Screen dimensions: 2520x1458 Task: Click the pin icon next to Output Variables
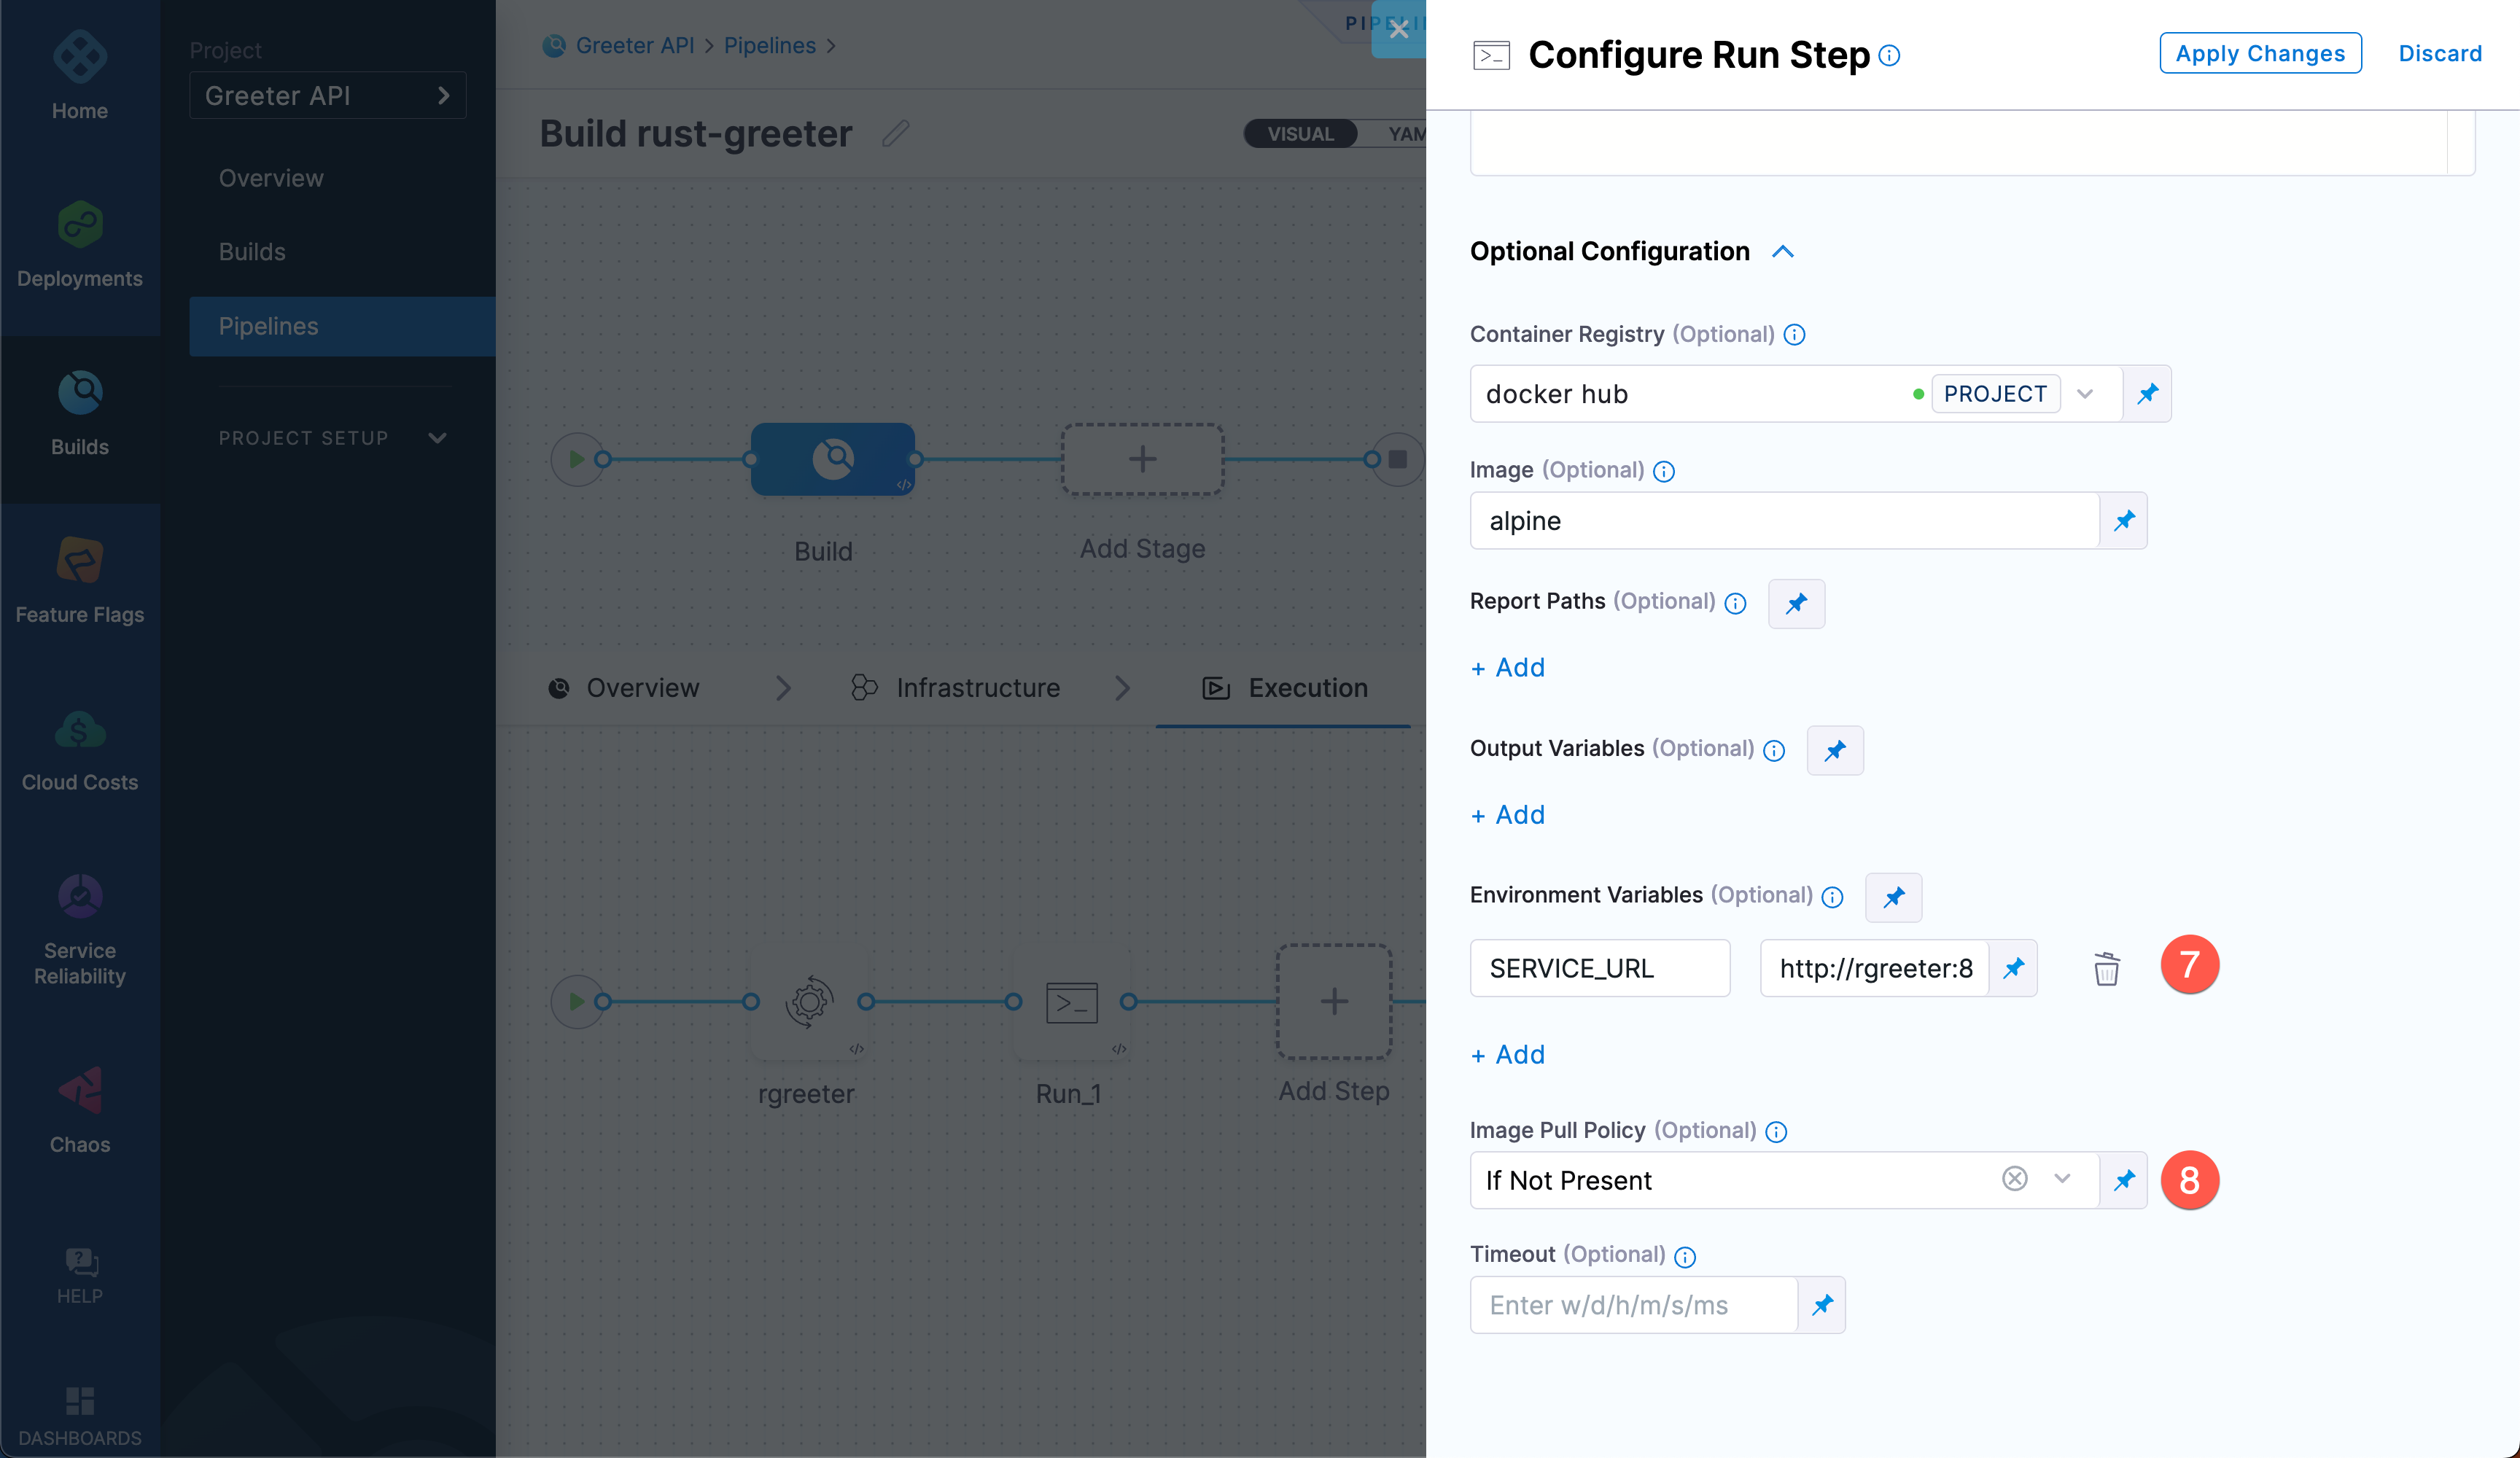coord(1835,750)
